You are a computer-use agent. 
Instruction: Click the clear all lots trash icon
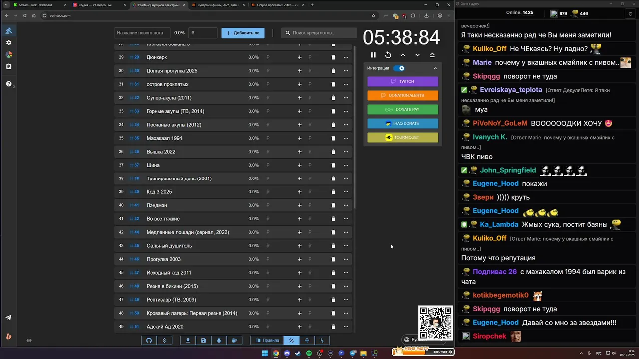[234, 341]
